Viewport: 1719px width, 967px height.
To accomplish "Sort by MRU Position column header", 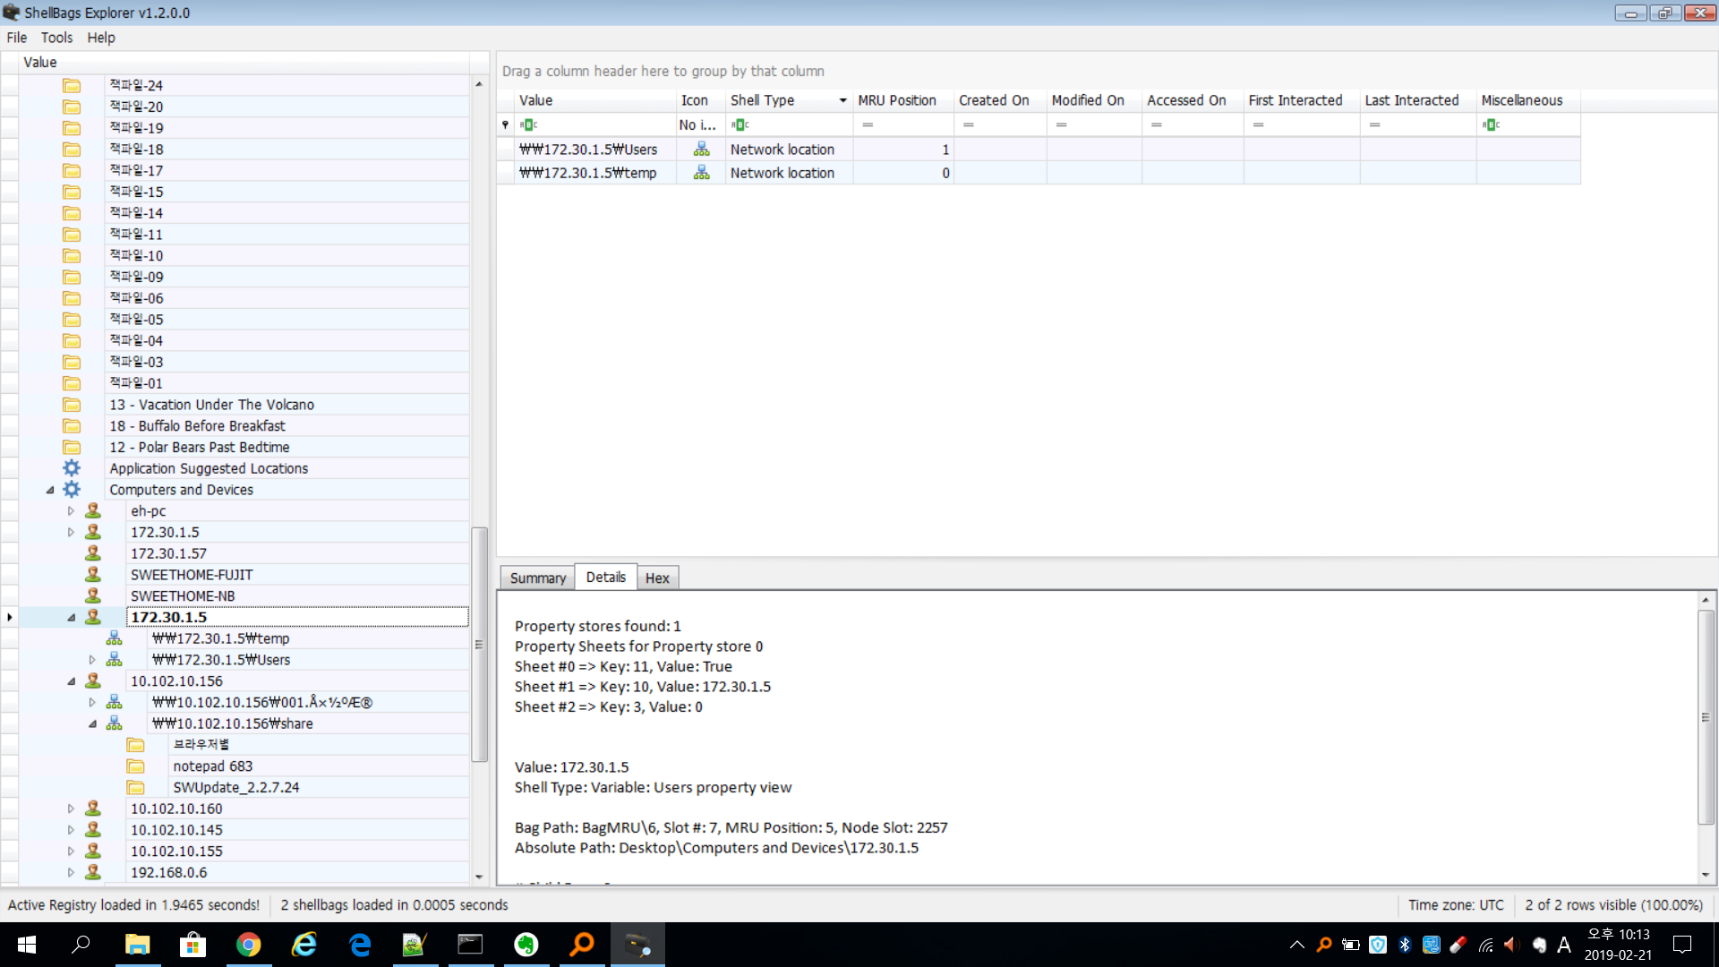I will (897, 100).
